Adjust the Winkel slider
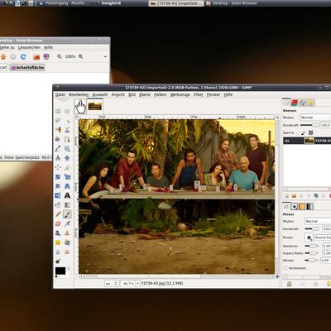The image size is (331, 331). click(312, 260)
